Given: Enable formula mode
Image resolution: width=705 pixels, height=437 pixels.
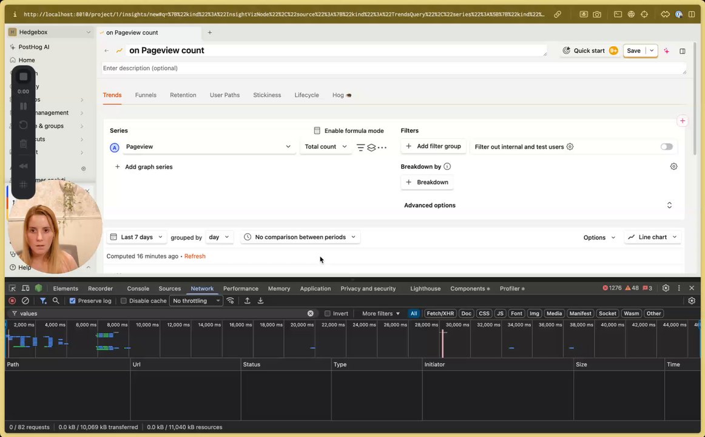Looking at the screenshot, I should click(349, 130).
